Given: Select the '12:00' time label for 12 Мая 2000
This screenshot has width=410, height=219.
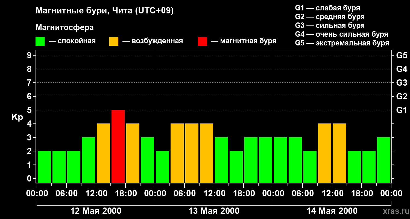Looking at the screenshot, I should pos(96,194).
